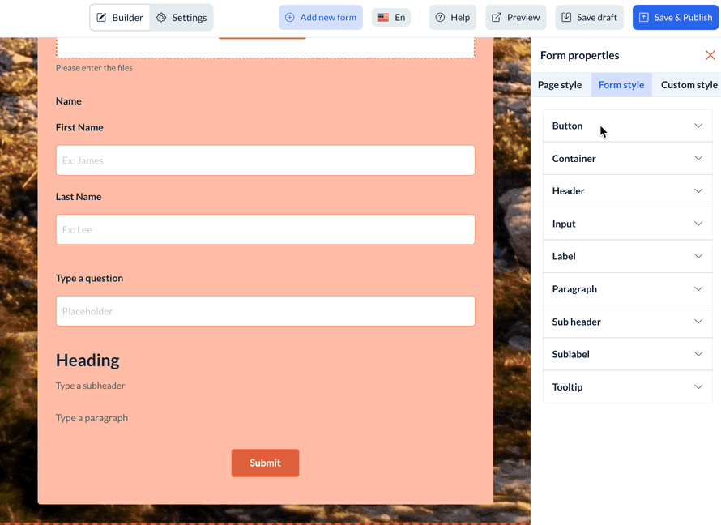
Task: Expand the Button section chevron
Action: click(x=698, y=126)
